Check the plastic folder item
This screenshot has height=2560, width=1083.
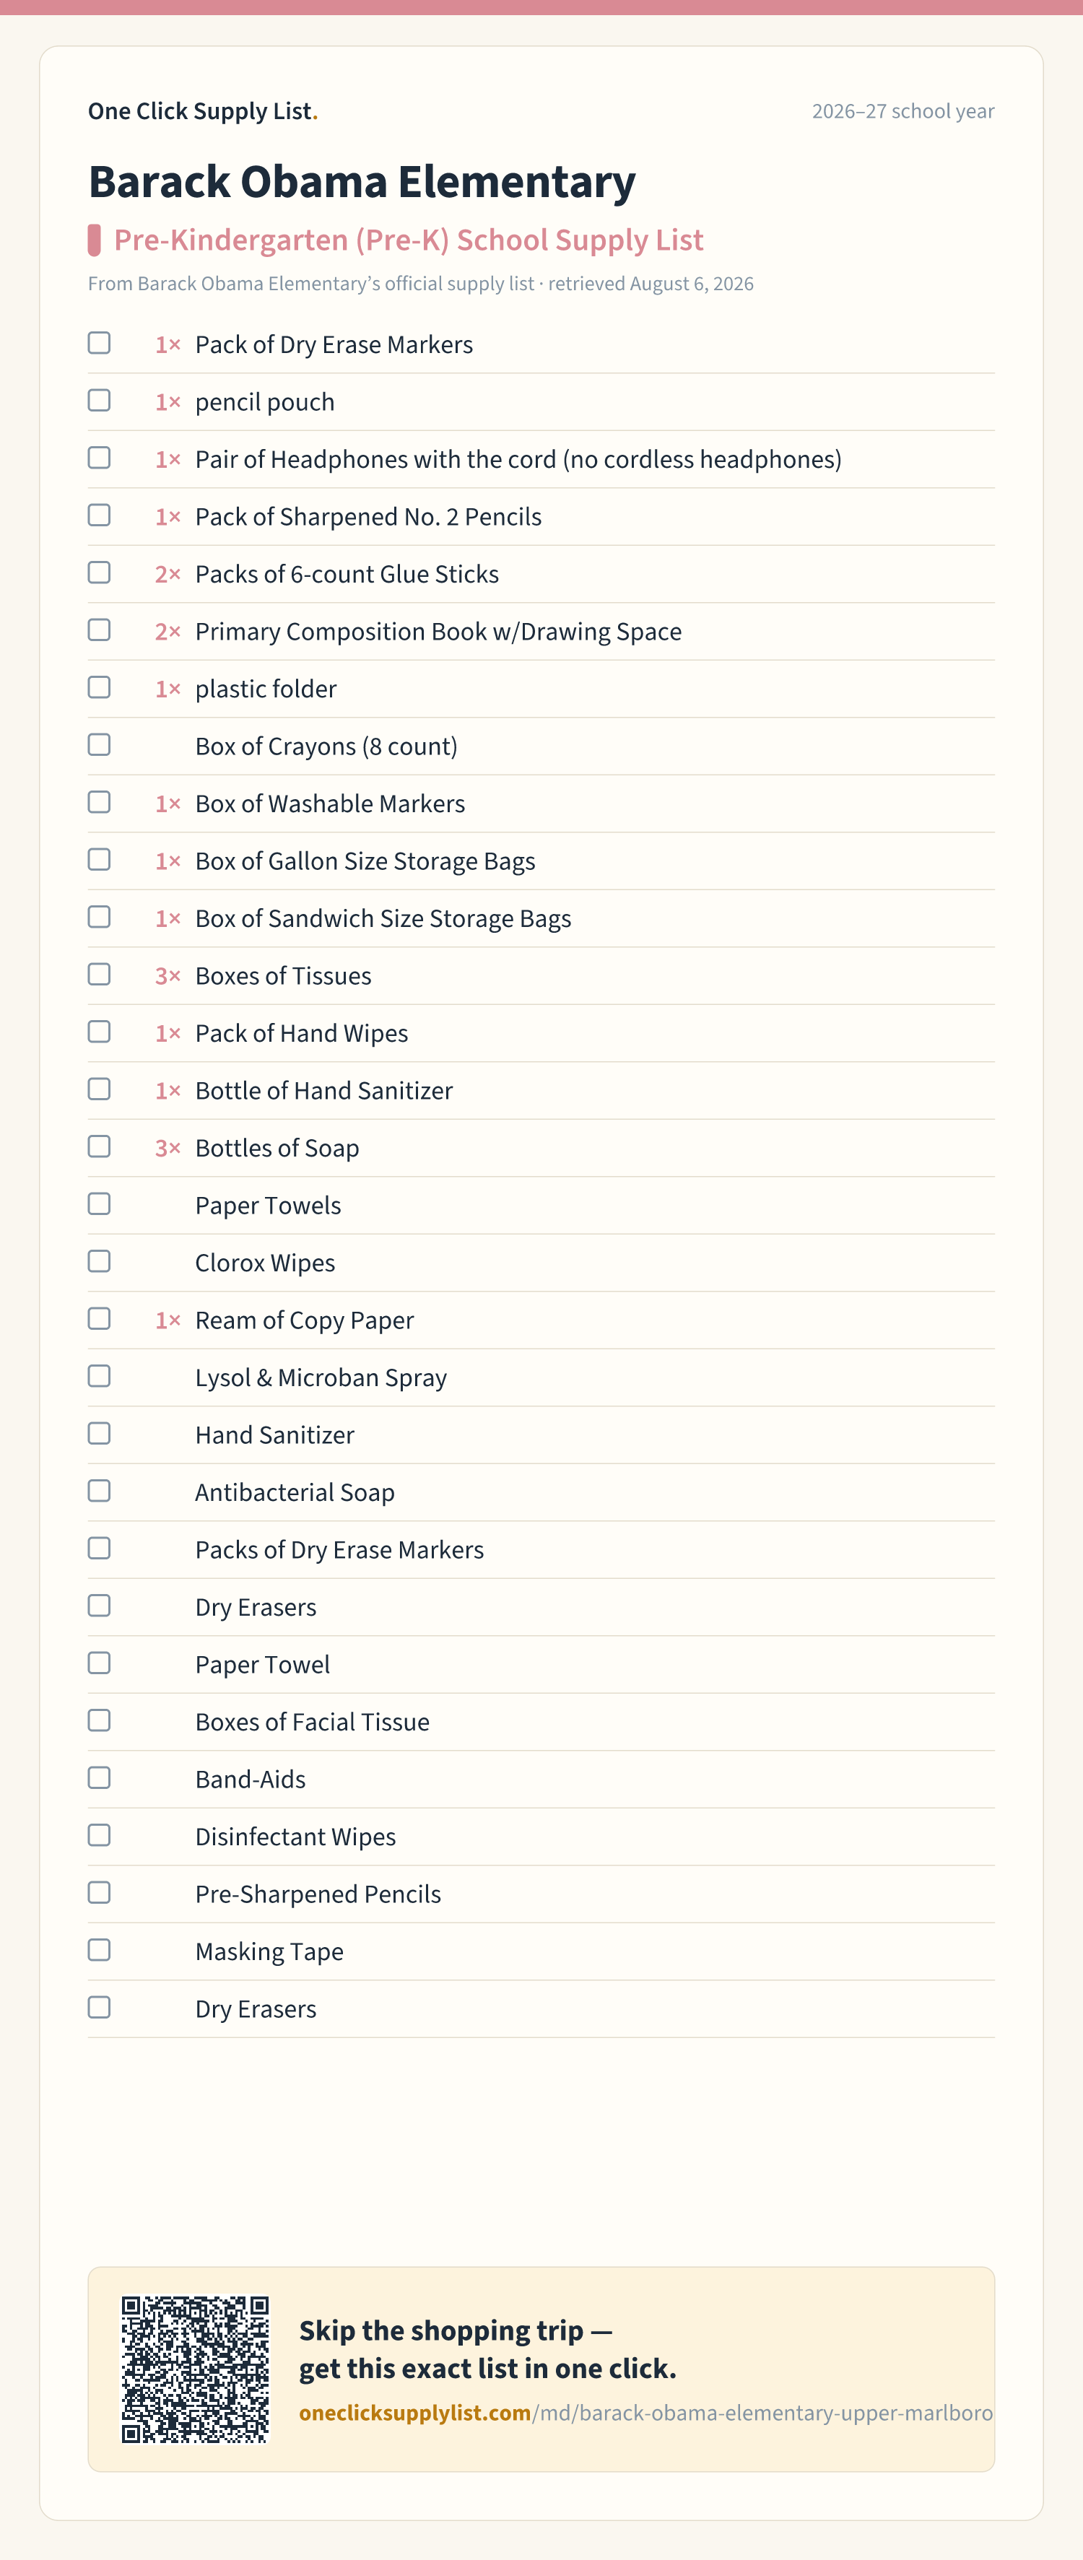[100, 688]
